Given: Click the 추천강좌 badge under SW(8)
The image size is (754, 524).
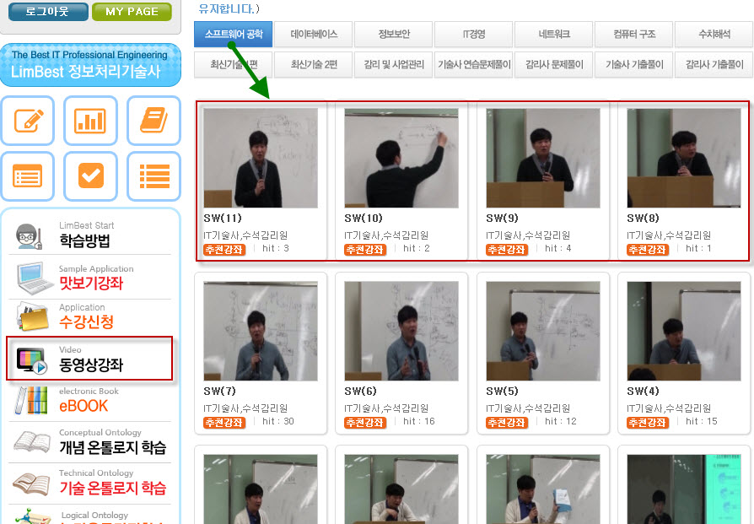Looking at the screenshot, I should pos(648,249).
